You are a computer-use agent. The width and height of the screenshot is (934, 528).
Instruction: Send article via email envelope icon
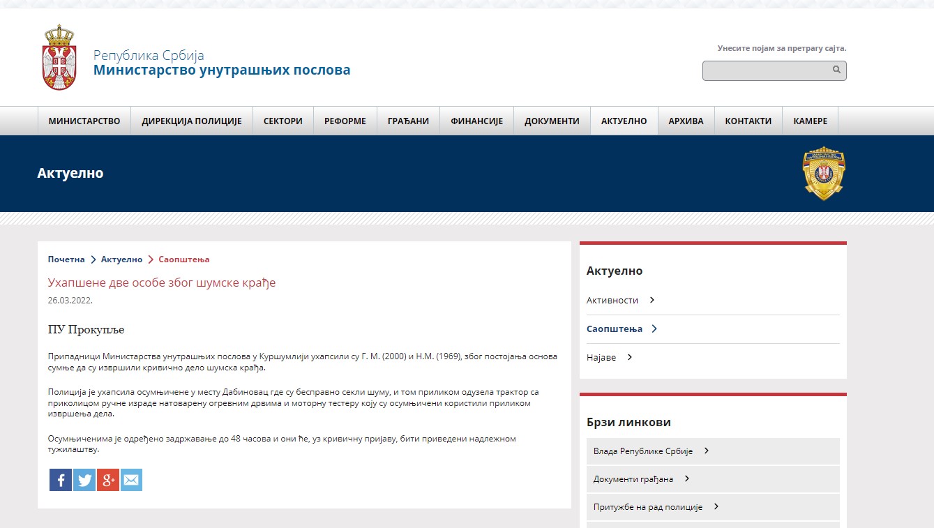coord(131,480)
